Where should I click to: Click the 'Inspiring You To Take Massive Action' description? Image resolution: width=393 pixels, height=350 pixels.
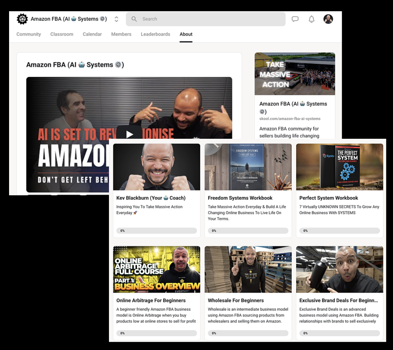click(x=149, y=210)
